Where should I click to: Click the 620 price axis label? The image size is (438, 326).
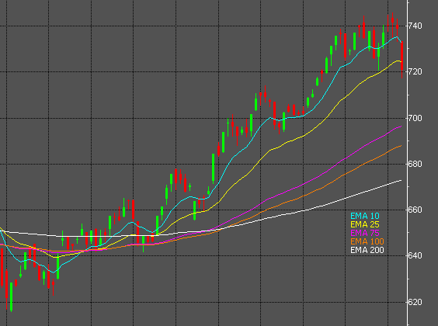[x=415, y=302]
